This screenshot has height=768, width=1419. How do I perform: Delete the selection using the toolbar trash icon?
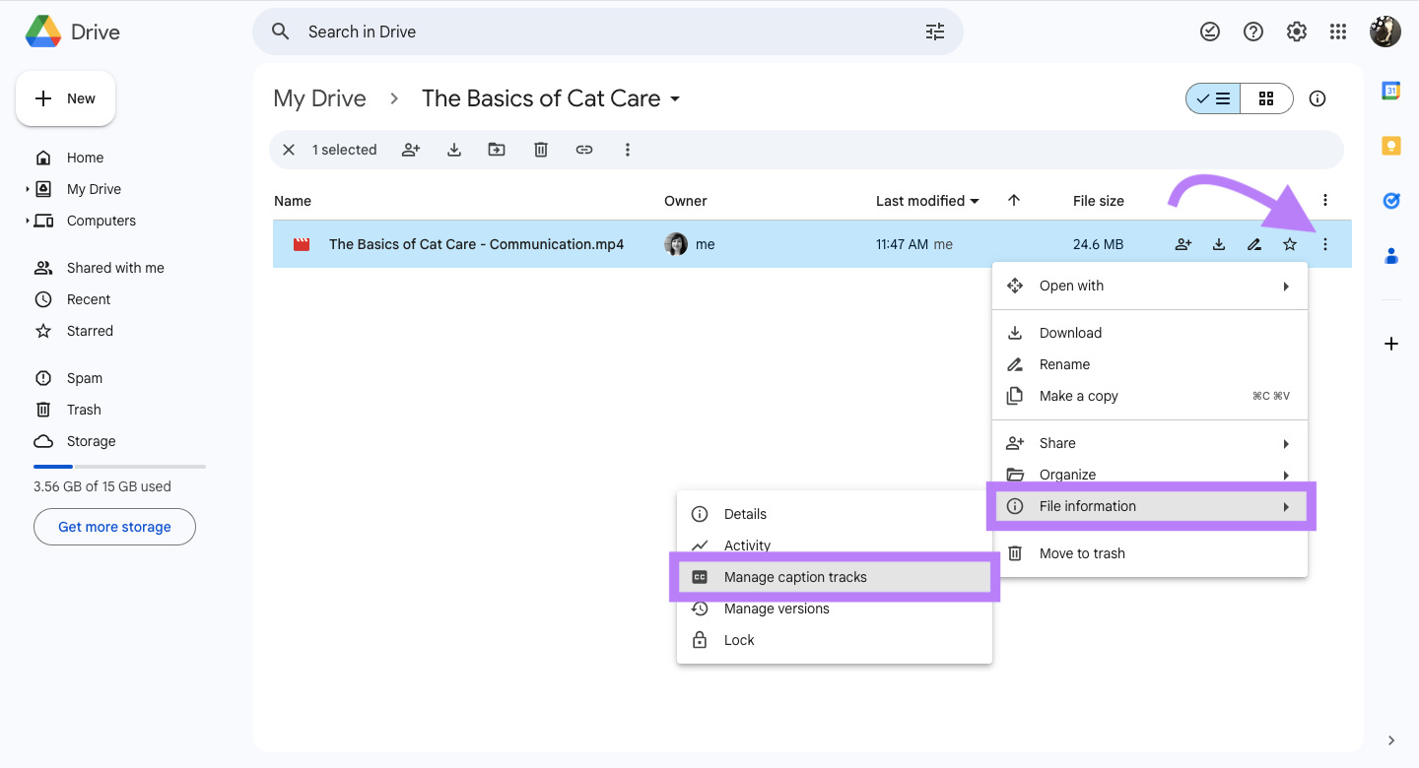(540, 149)
